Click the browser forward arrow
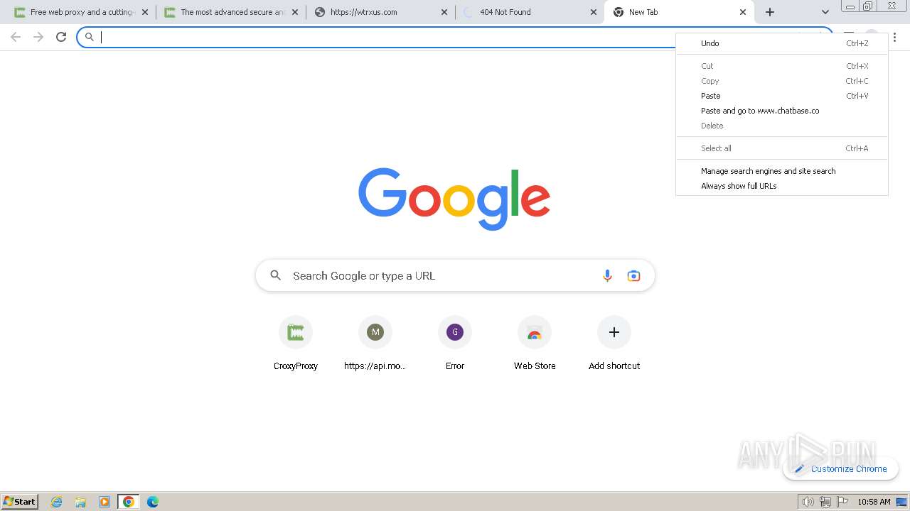Image resolution: width=910 pixels, height=511 pixels. (x=38, y=37)
